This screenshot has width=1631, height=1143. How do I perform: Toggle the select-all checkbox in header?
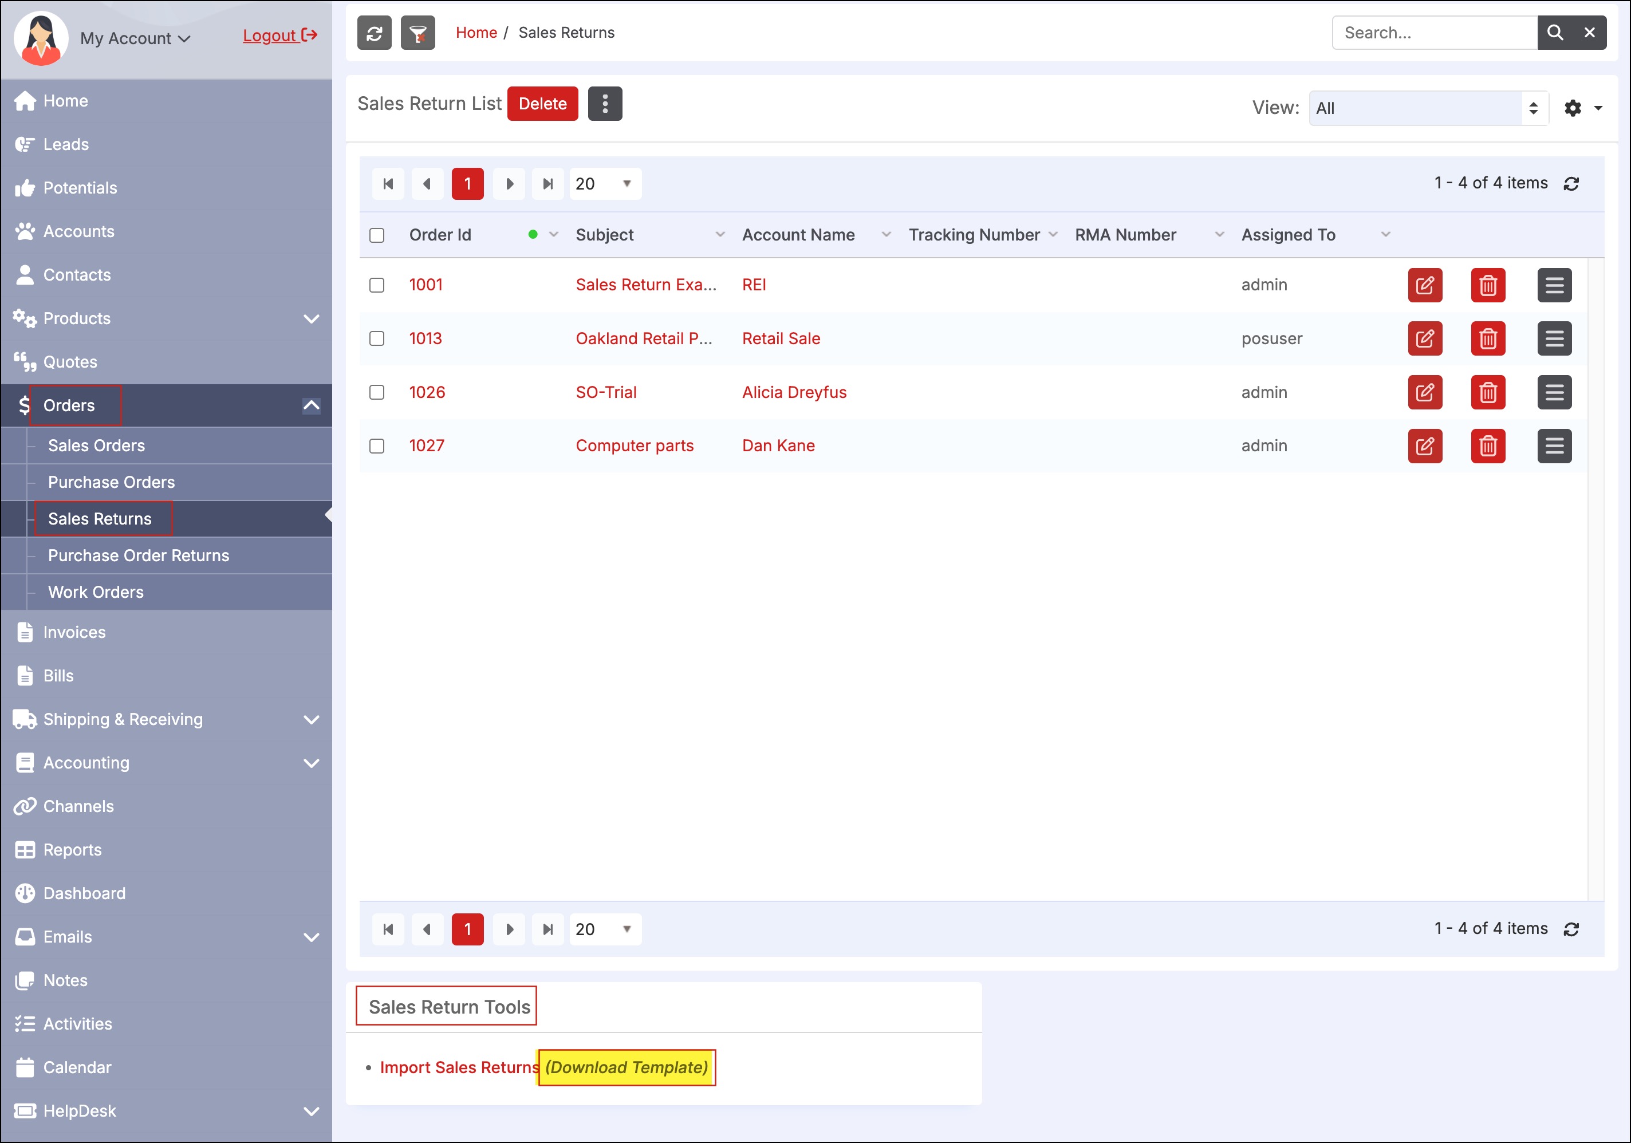pos(377,235)
